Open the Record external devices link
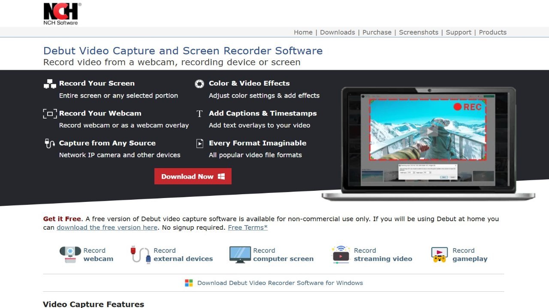The width and height of the screenshot is (549, 308). 183,255
